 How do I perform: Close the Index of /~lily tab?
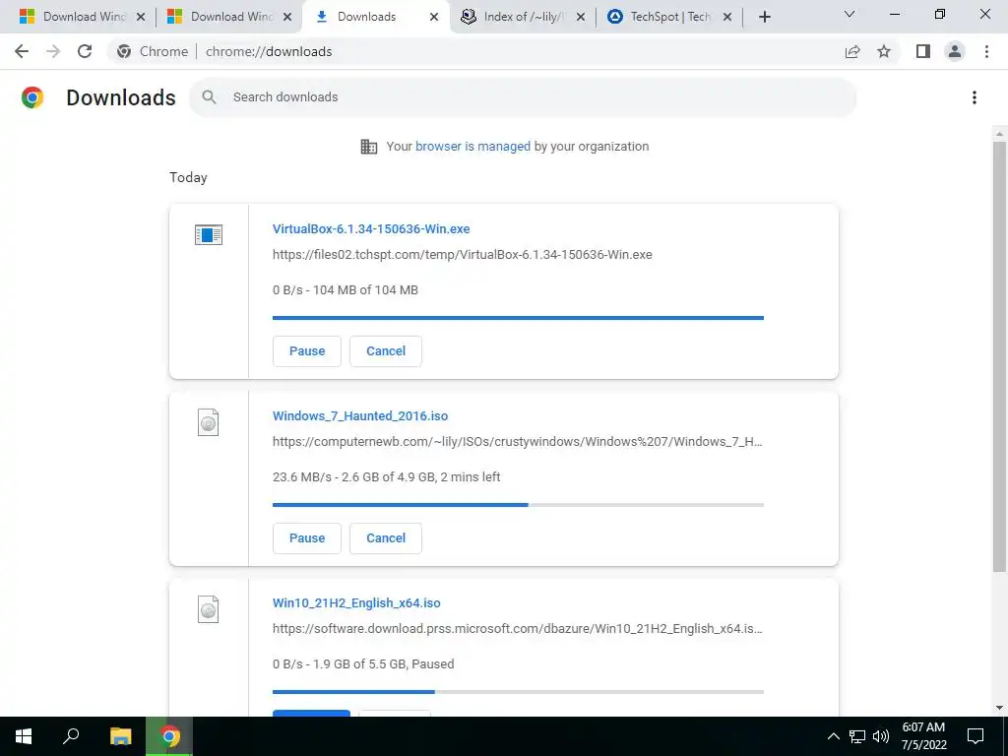[x=581, y=18]
